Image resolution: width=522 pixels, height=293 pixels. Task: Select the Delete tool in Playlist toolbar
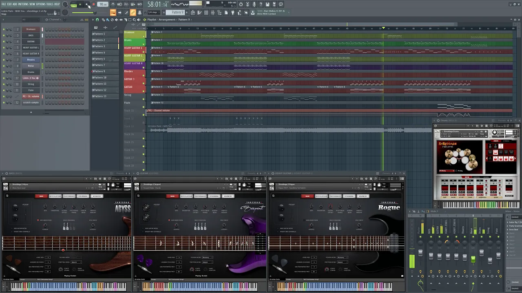pos(112,20)
